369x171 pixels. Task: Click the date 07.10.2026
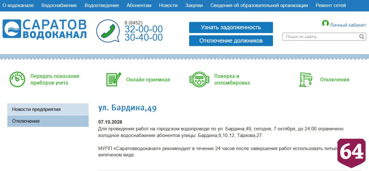click(x=110, y=122)
